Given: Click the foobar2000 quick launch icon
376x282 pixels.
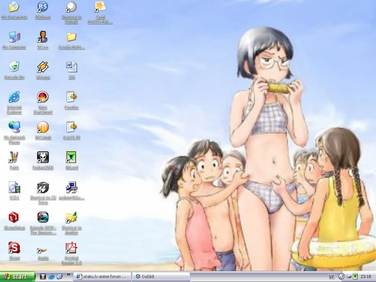Looking at the screenshot, I should [43, 276].
